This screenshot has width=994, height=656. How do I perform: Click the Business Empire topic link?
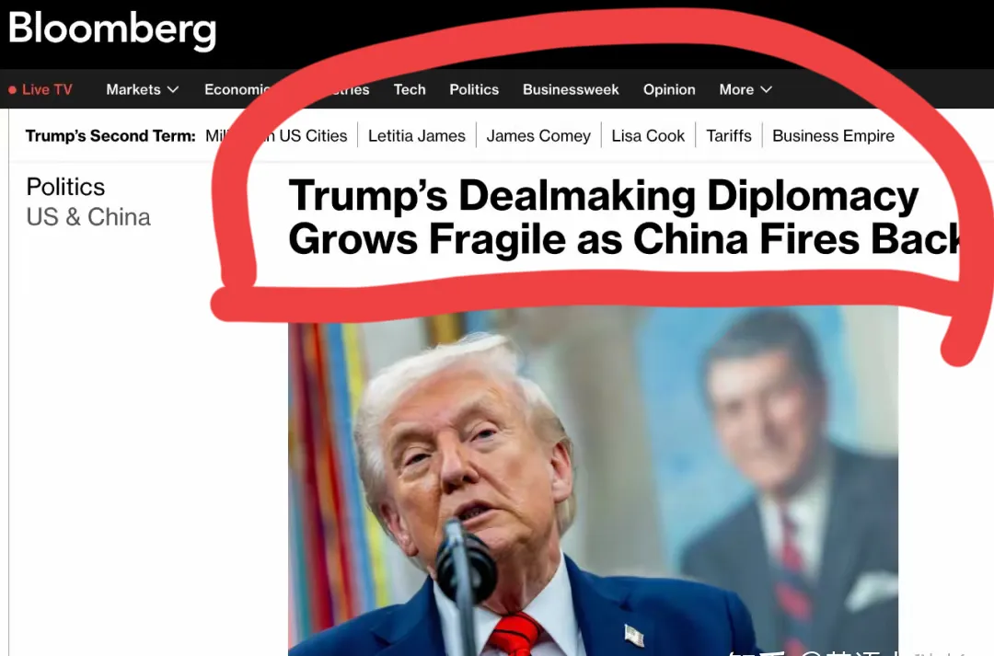(x=833, y=135)
